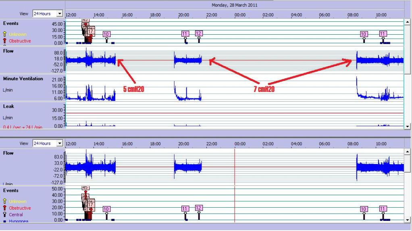Select event marker 10 near 09:00 in top graph
This screenshot has width=412, height=231.
(x=364, y=34)
